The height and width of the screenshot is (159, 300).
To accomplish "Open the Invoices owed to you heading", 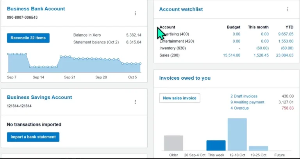I will pos(185,78).
